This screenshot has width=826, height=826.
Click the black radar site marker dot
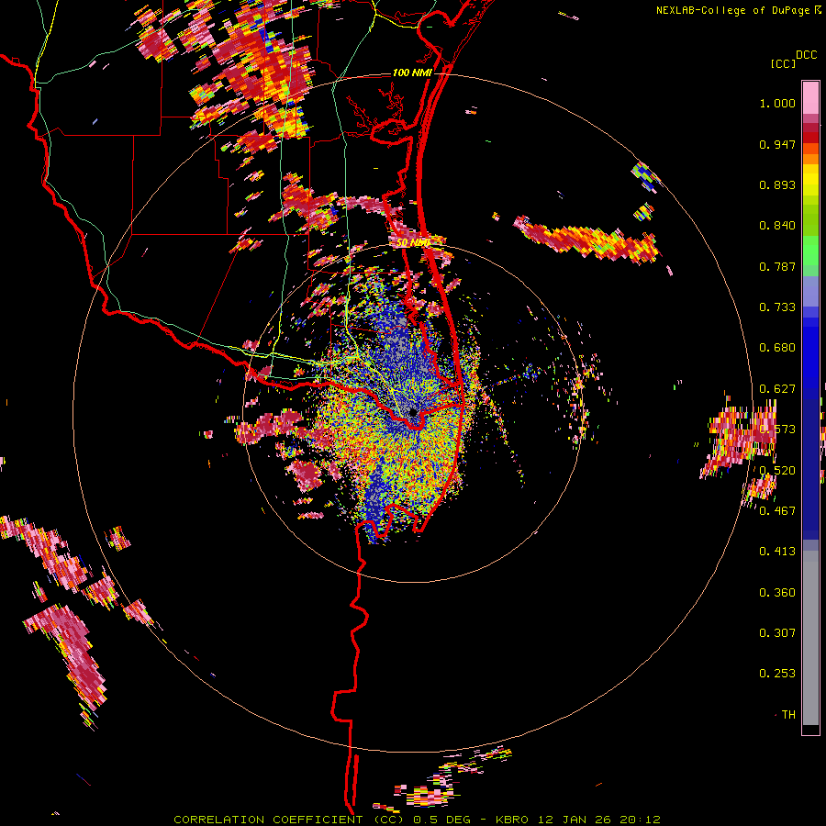pyautogui.click(x=413, y=412)
